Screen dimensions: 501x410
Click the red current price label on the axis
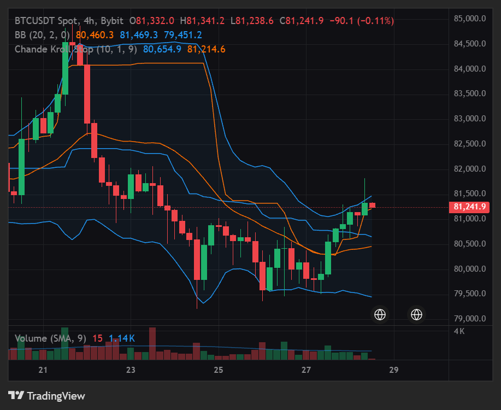[469, 207]
